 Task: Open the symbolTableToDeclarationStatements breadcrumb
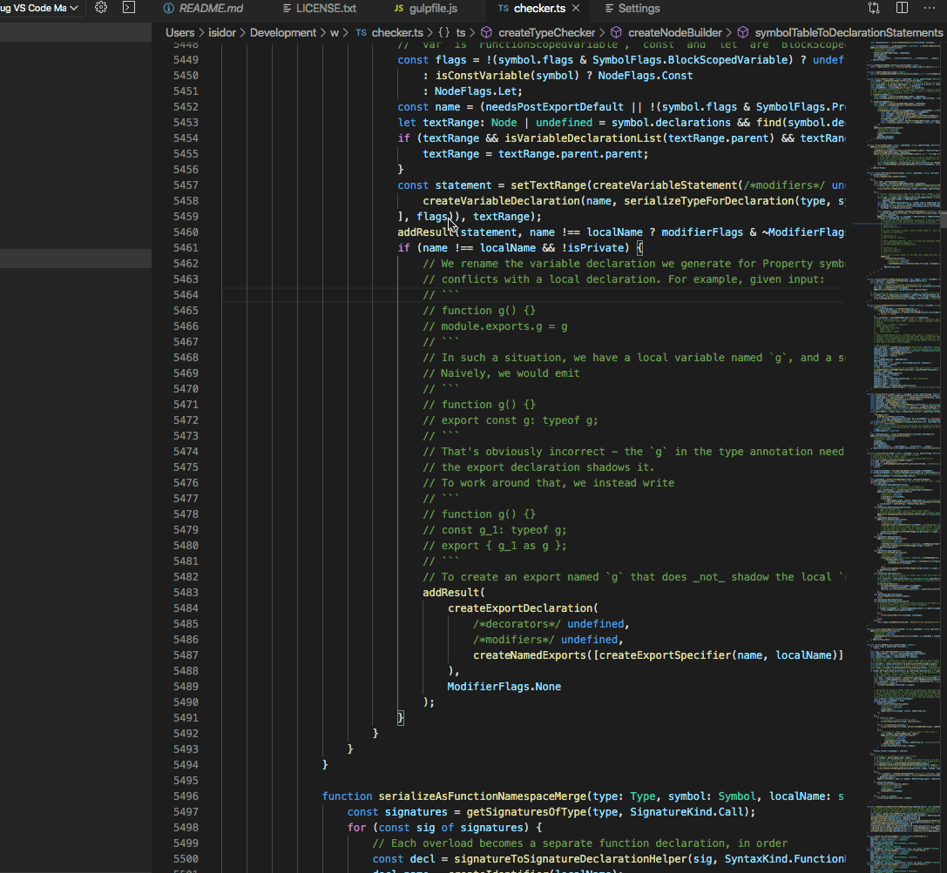pos(849,32)
